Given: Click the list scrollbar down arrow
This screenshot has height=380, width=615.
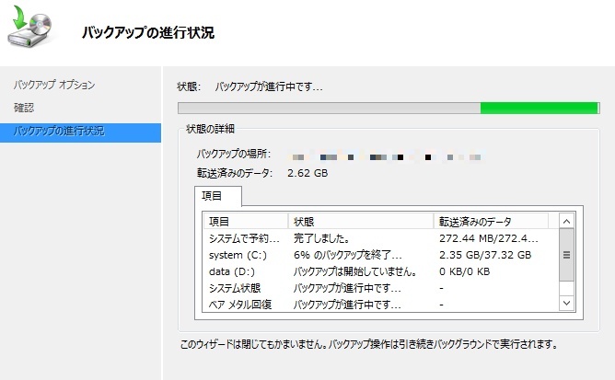Looking at the screenshot, I should point(567,302).
